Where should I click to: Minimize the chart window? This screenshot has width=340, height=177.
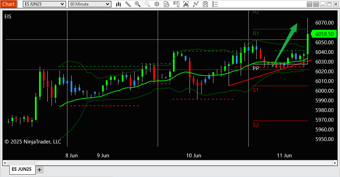[323, 4]
